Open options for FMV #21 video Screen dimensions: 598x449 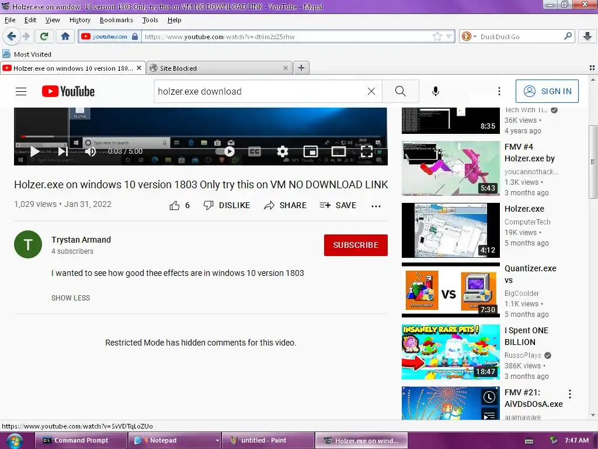[570, 394]
